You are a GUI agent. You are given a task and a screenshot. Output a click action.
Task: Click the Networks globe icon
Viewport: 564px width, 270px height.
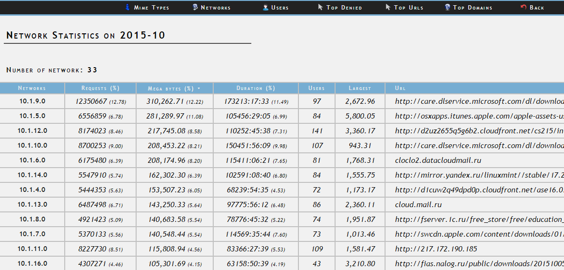coord(195,7)
